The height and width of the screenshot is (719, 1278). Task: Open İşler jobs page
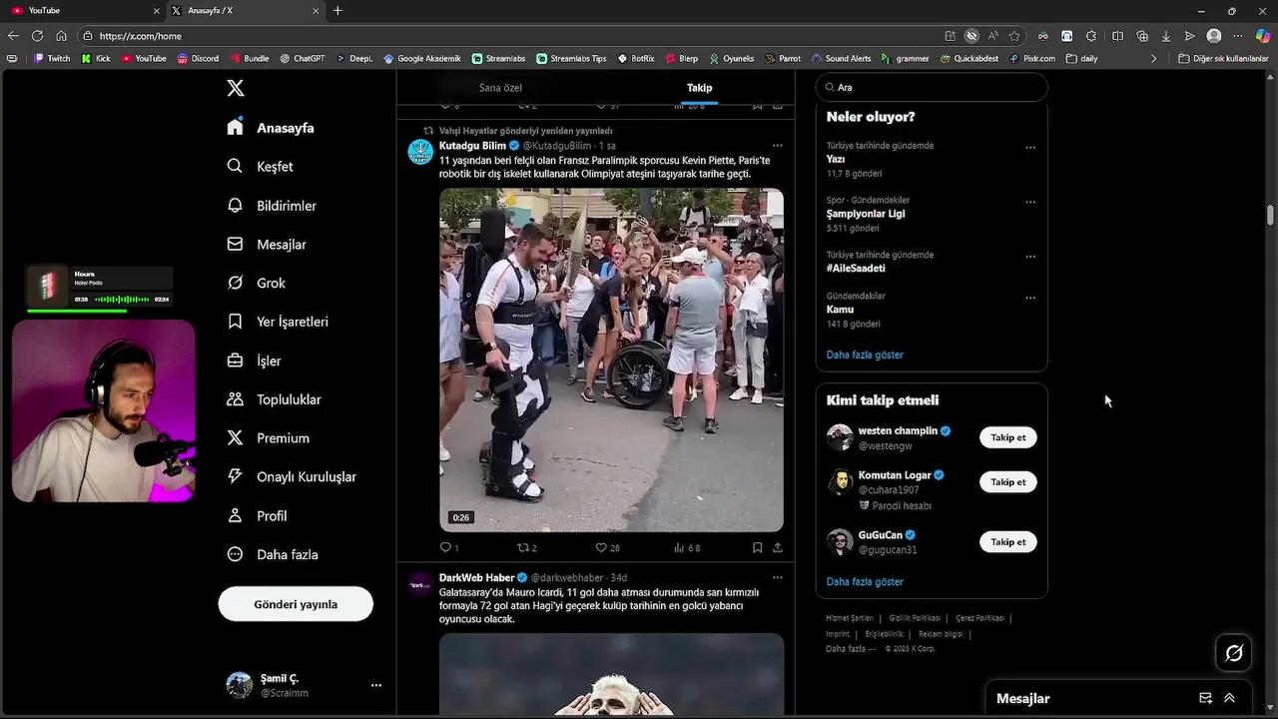click(x=254, y=360)
